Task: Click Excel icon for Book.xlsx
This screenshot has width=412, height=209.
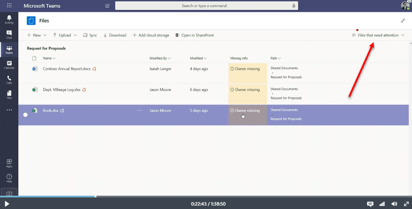Action: point(35,111)
